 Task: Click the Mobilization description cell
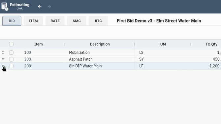(x=79, y=52)
